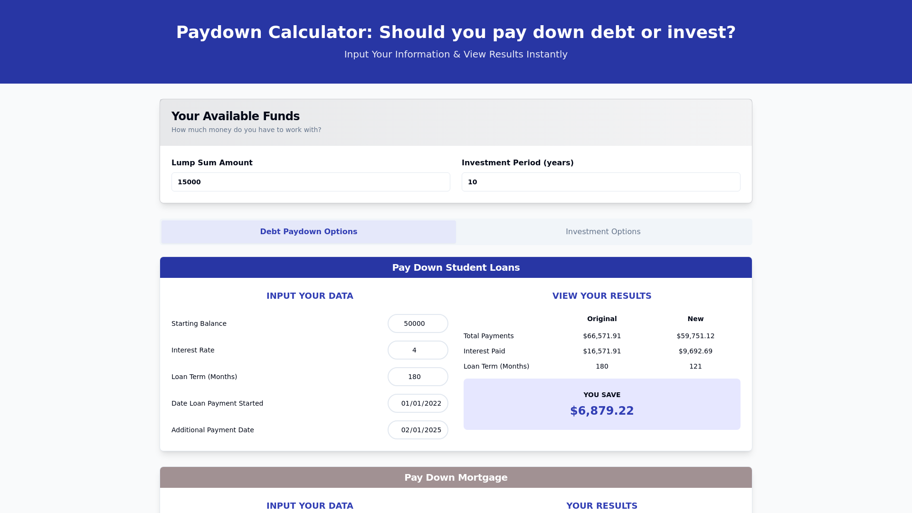Select the Debt Paydown Options tab
The width and height of the screenshot is (912, 513).
point(308,232)
